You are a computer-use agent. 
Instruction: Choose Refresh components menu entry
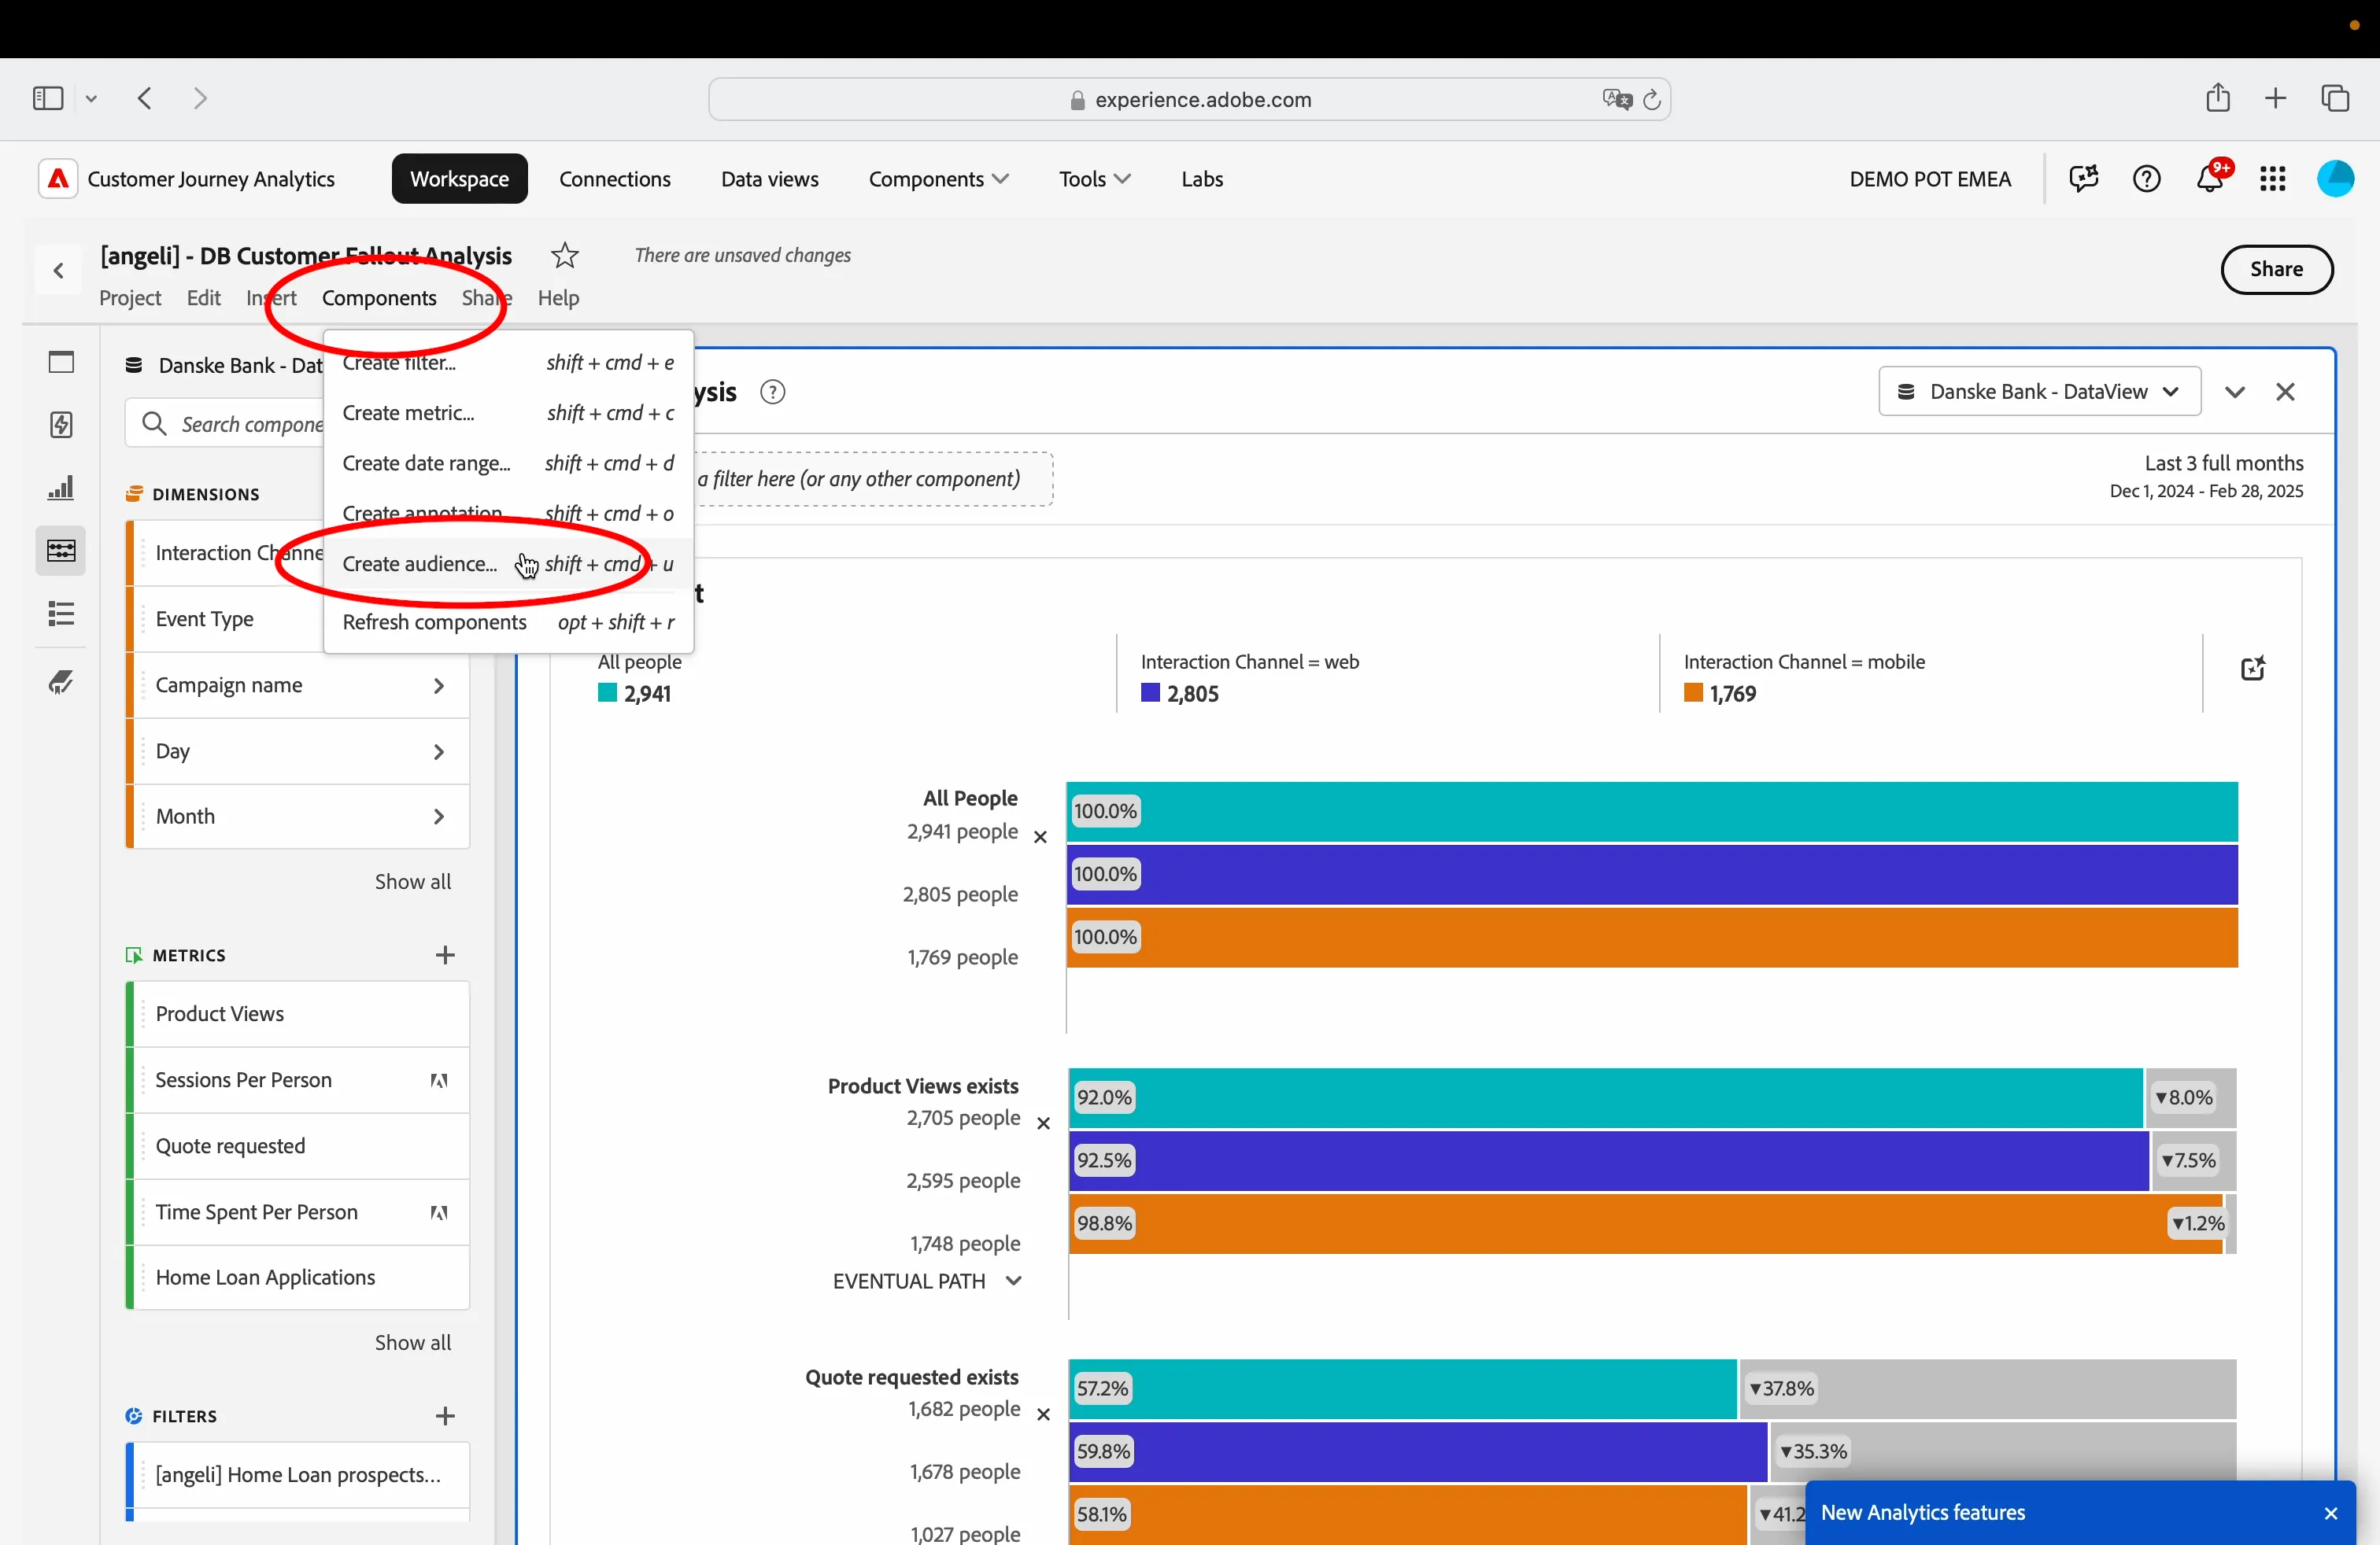tap(508, 621)
